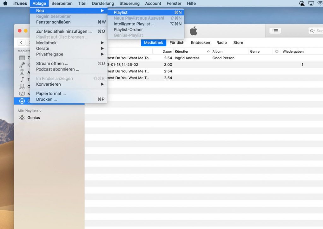This screenshot has height=229, width=323.
Task: Open the Titel menu
Action: (82, 3)
